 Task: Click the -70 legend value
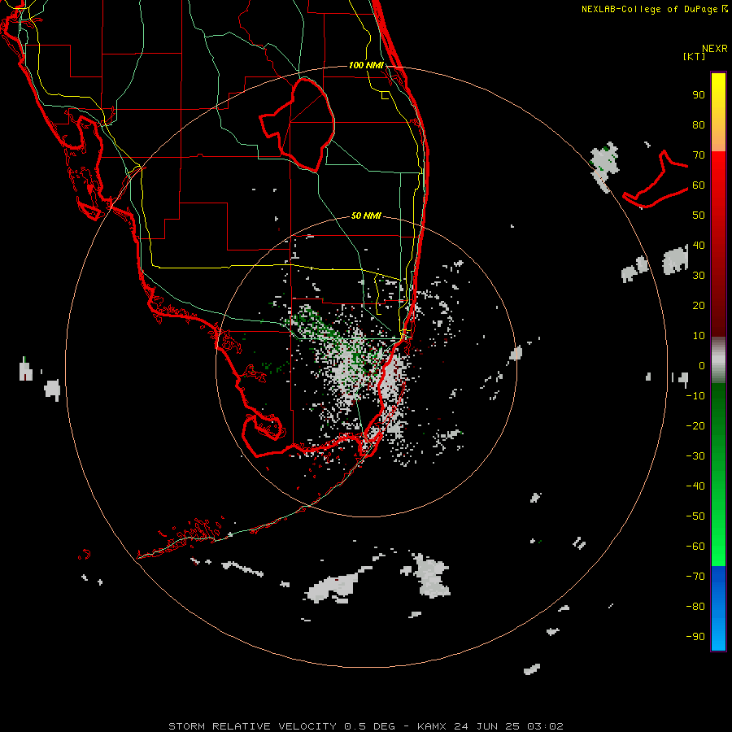(695, 576)
